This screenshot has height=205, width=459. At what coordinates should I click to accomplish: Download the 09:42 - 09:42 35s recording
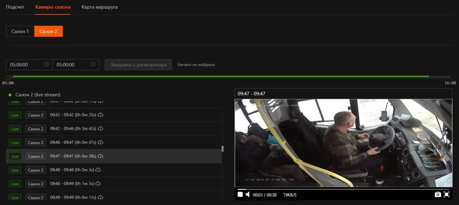pos(101,115)
